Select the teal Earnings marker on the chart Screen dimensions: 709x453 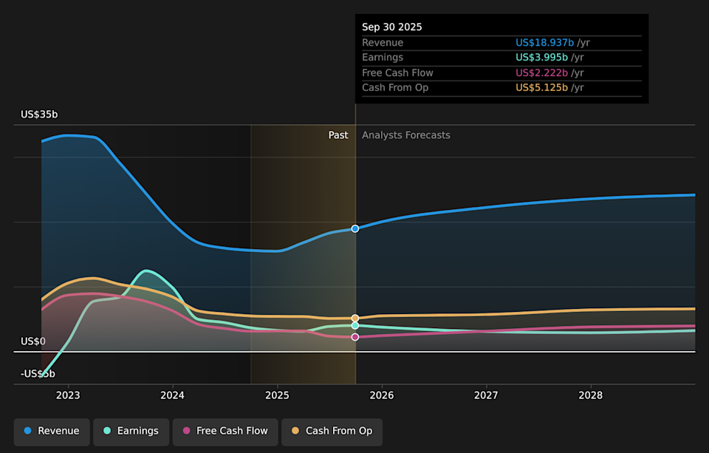(355, 325)
